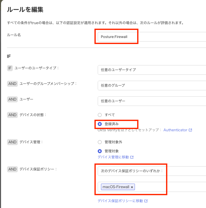Click the AND badge beside デバイス保証ポリシー
The height and width of the screenshot is (208, 206).
12,169
